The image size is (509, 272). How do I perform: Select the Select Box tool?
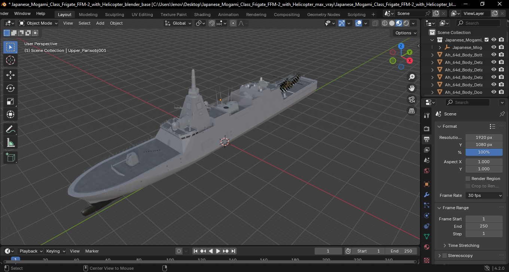10,47
